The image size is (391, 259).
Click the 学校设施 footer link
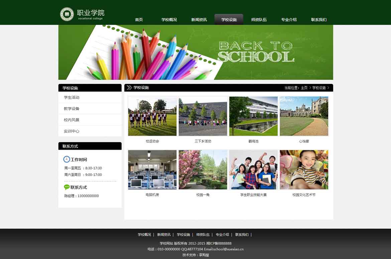(x=183, y=235)
